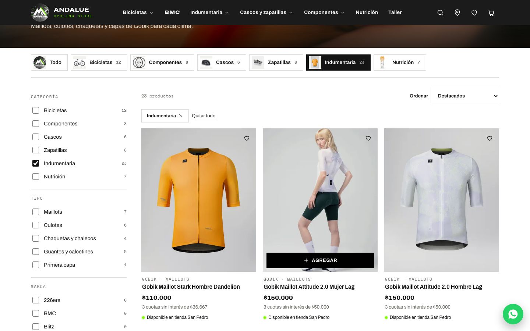Favorite the Stark Hombre Dandelion jersey heart
Screen dimensions: 530x331
click(x=247, y=138)
